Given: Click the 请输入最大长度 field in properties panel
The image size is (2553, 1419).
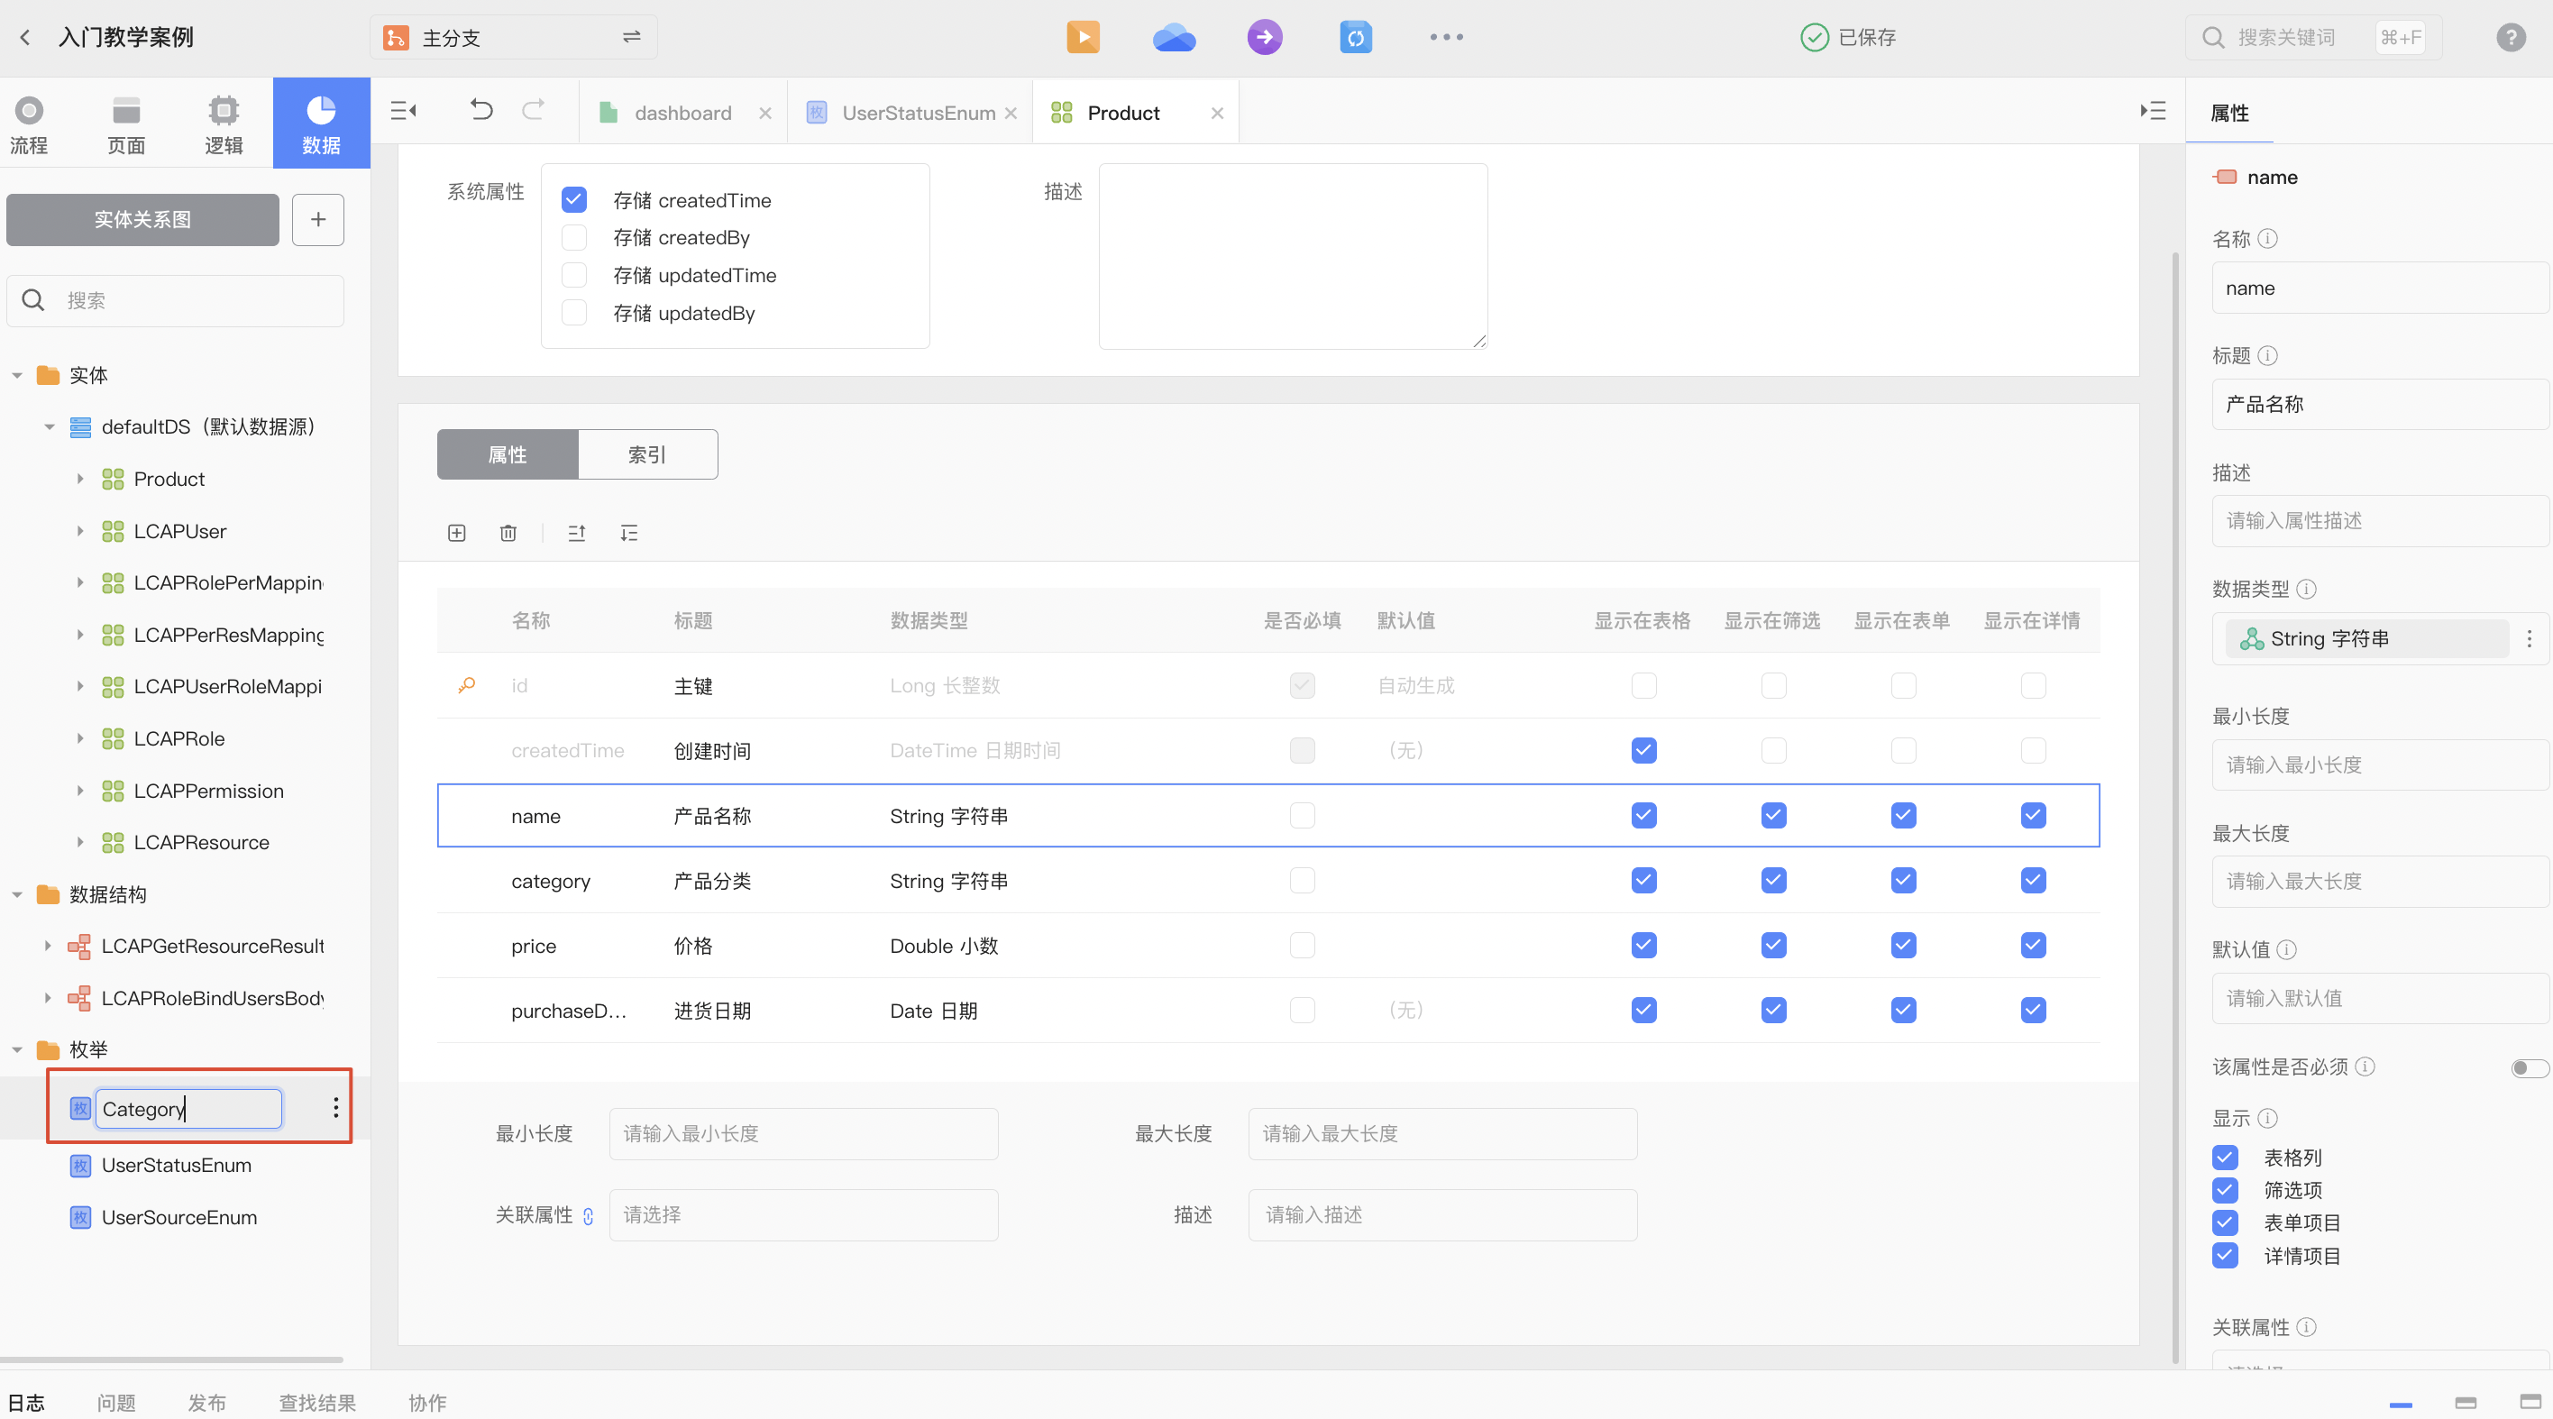Looking at the screenshot, I should pos(2379,881).
